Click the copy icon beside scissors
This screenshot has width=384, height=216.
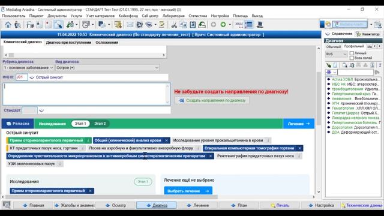pyautogui.click(x=183, y=25)
